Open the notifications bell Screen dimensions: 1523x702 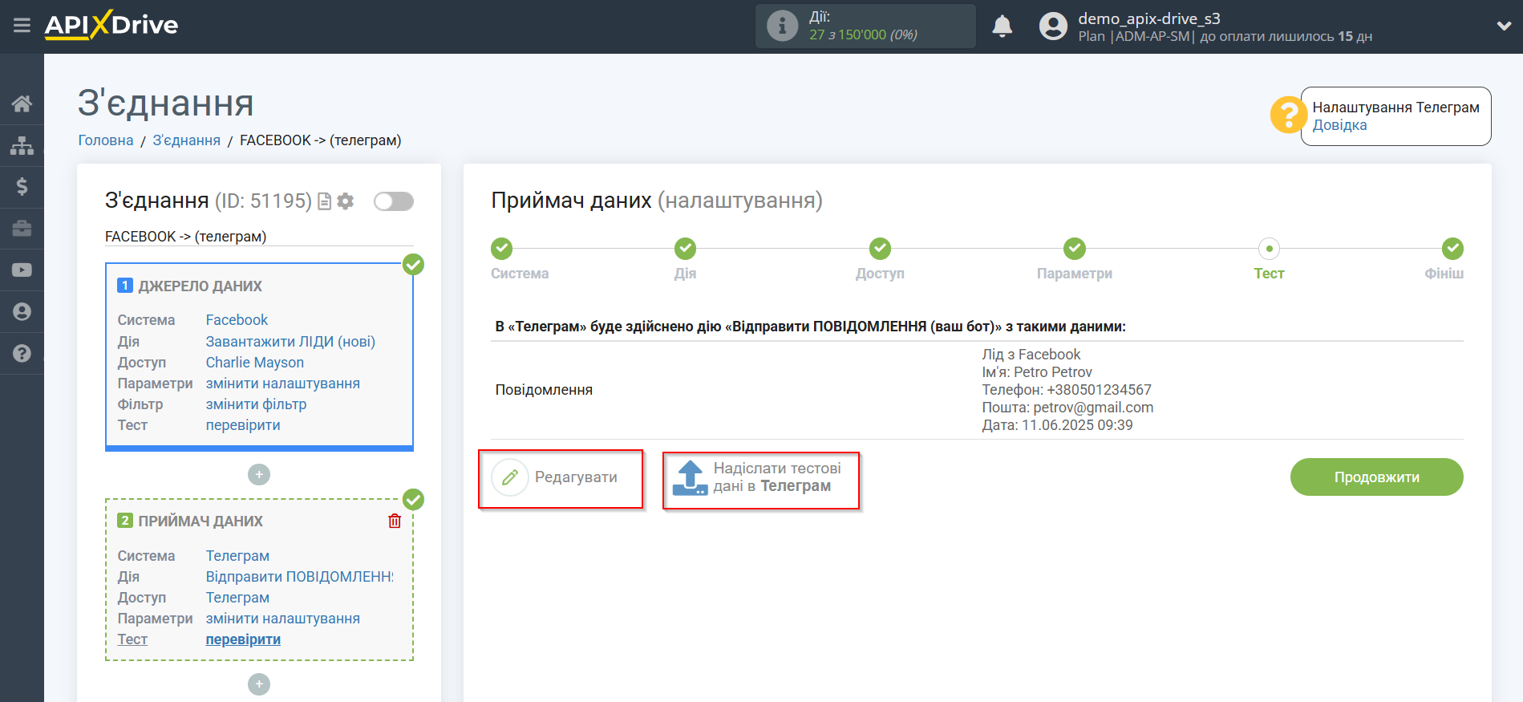tap(1002, 26)
